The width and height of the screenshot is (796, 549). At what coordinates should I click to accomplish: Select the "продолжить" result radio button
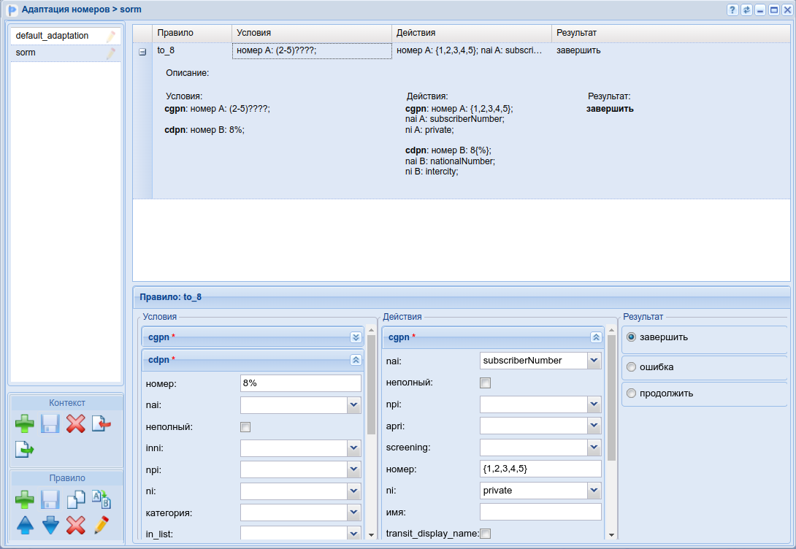(x=632, y=393)
